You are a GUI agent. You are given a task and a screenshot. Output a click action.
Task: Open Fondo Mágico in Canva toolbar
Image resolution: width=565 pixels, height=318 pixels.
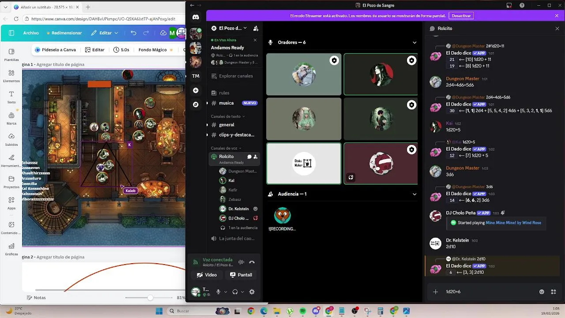pos(155,50)
